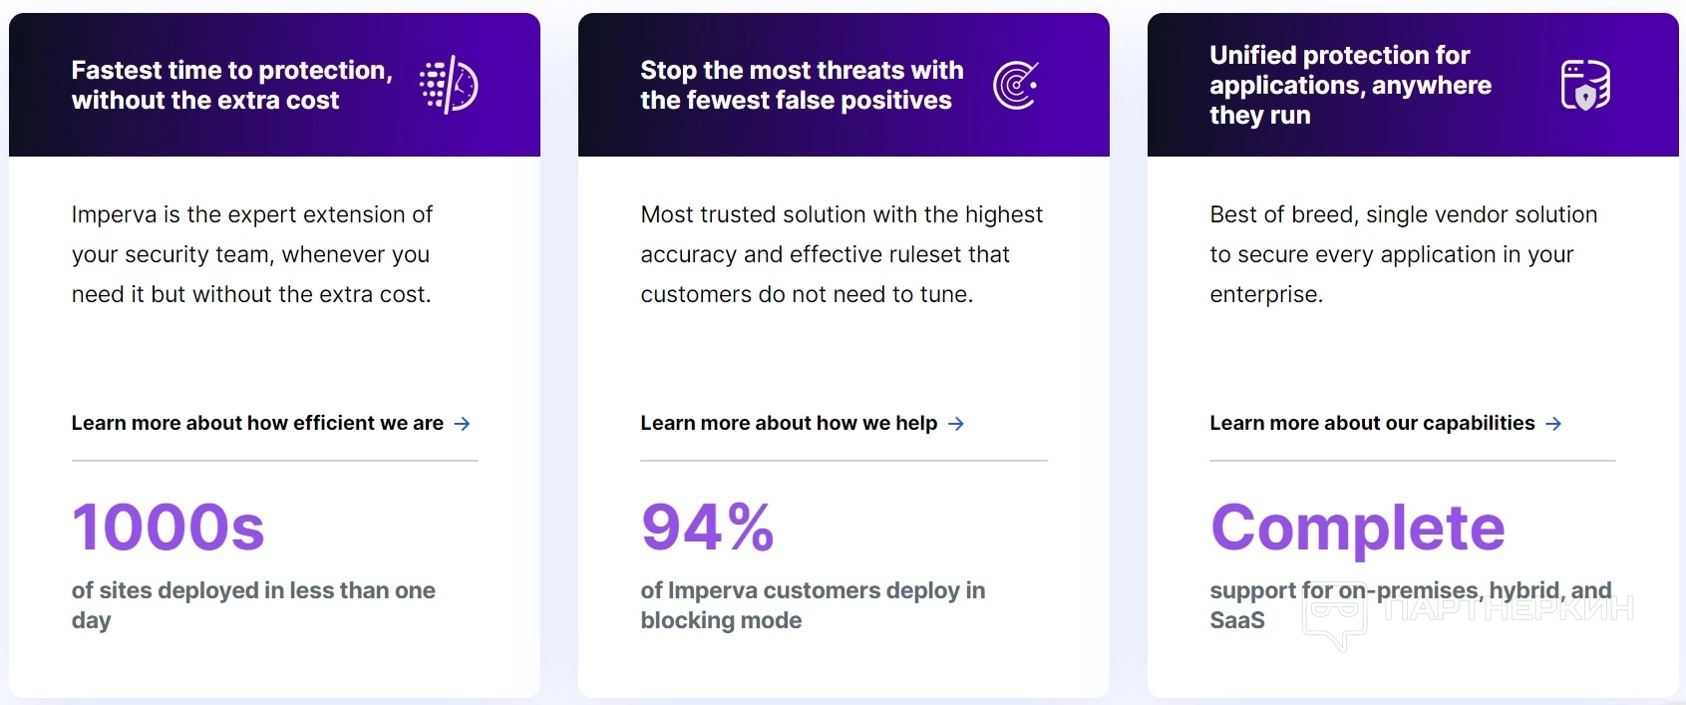Image resolution: width=1686 pixels, height=705 pixels.
Task: Click arrow beside "our capabilities"
Action: 1553,424
